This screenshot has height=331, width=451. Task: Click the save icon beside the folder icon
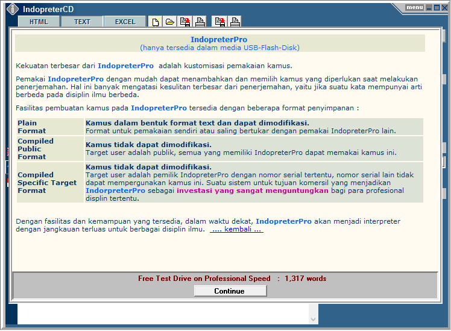[x=185, y=22]
